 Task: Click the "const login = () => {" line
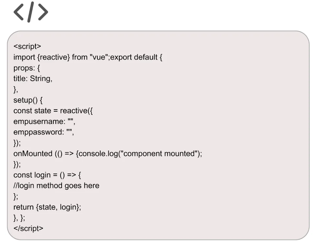point(47,175)
